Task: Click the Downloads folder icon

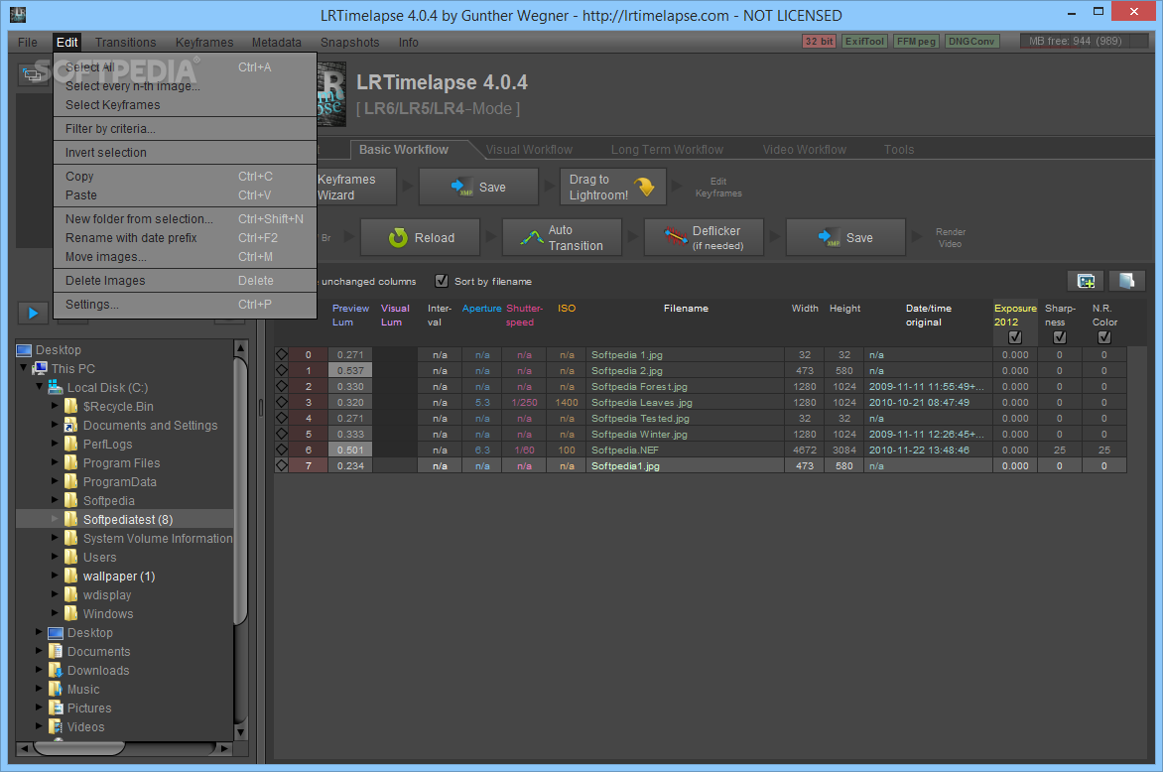Action: tap(55, 671)
